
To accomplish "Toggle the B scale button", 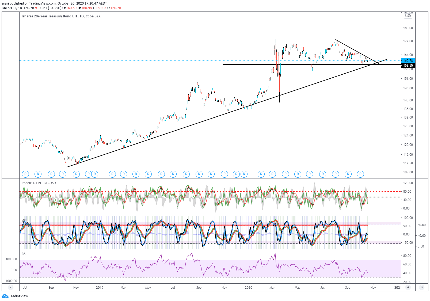I will (x=422, y=287).
